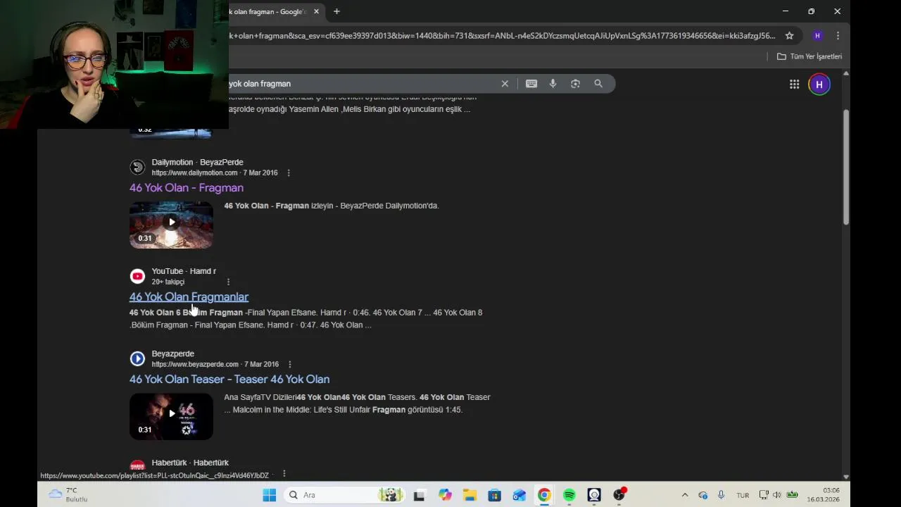Click the Dailymotion site favicon
This screenshot has height=507, width=901.
click(137, 168)
